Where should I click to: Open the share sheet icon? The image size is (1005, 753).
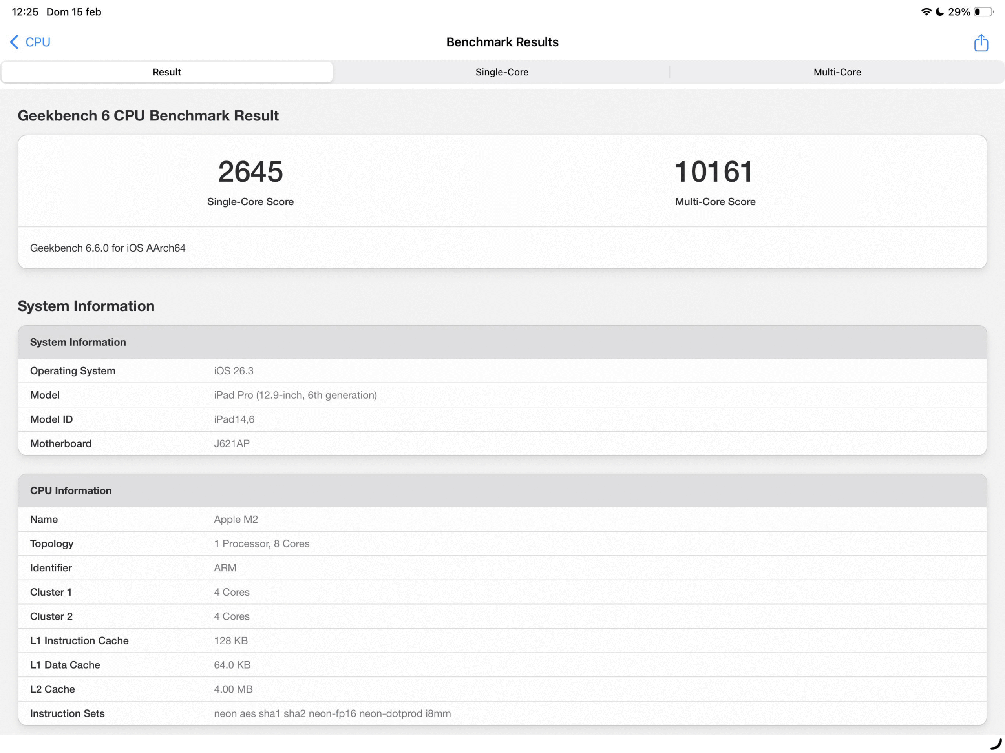[x=981, y=43]
